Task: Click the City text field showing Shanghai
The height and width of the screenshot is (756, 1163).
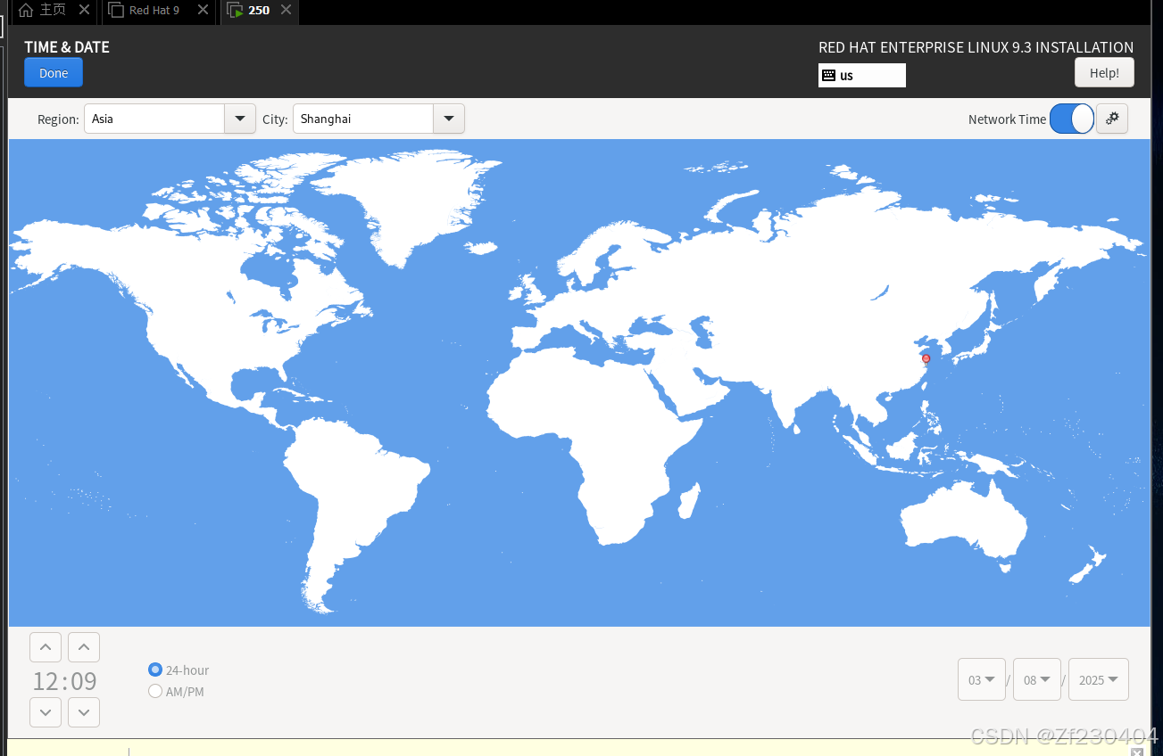Action: click(362, 119)
